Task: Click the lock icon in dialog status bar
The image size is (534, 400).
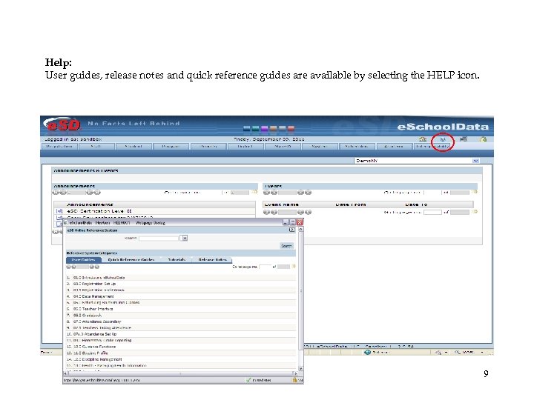Action: pyautogui.click(x=295, y=380)
